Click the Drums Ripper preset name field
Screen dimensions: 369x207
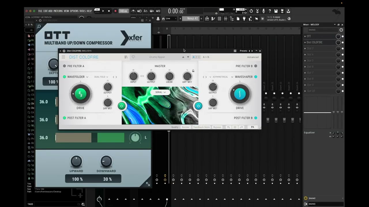[157, 57]
